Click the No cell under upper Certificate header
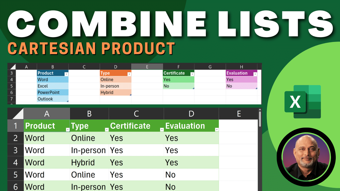 [x=178, y=86]
